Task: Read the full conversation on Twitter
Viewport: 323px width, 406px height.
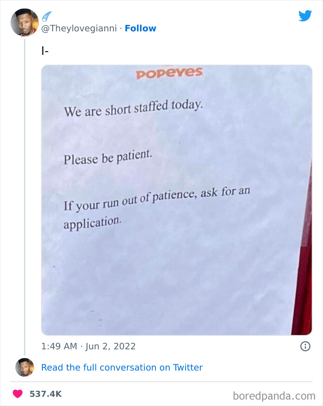Action: [x=122, y=367]
